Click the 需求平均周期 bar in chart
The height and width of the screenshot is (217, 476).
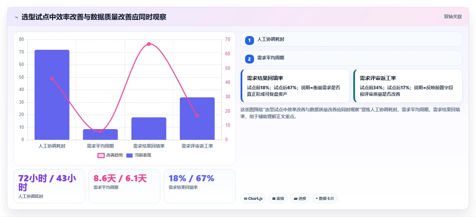pos(100,135)
